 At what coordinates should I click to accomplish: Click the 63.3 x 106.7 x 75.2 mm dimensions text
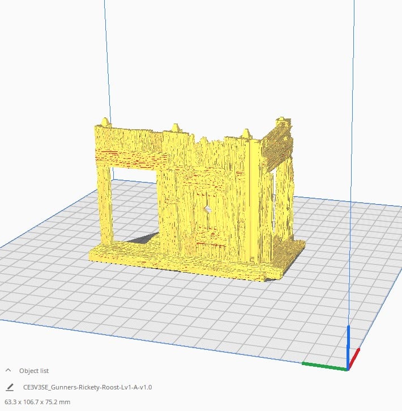coord(37,402)
